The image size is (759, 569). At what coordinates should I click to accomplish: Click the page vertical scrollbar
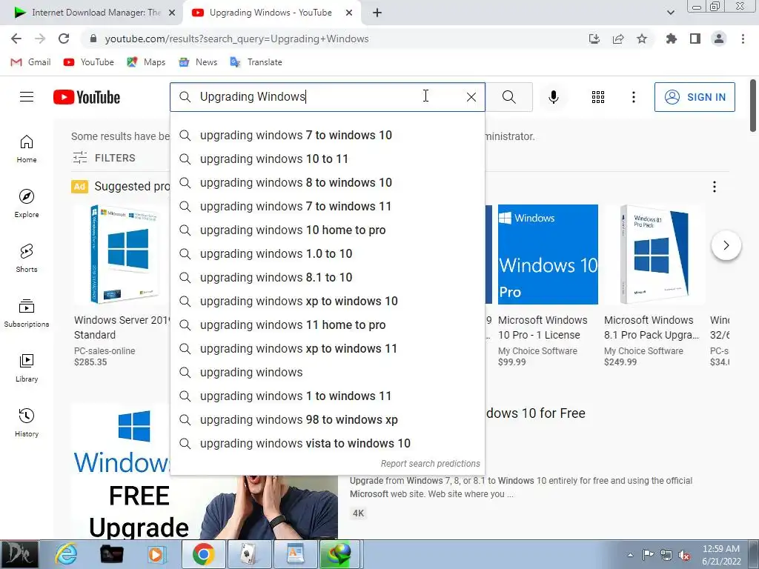pyautogui.click(x=753, y=105)
